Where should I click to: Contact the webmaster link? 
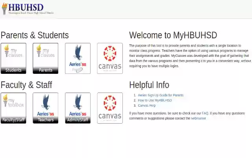[198, 118]
